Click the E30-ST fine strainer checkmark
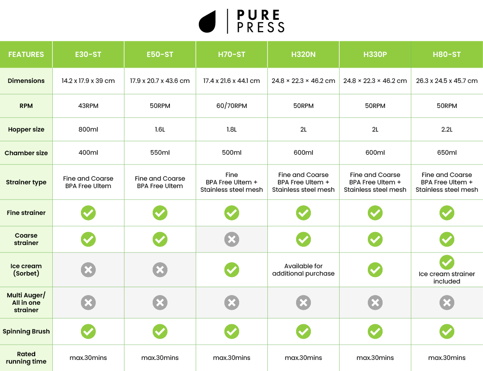The image size is (483, 371). pos(88,213)
